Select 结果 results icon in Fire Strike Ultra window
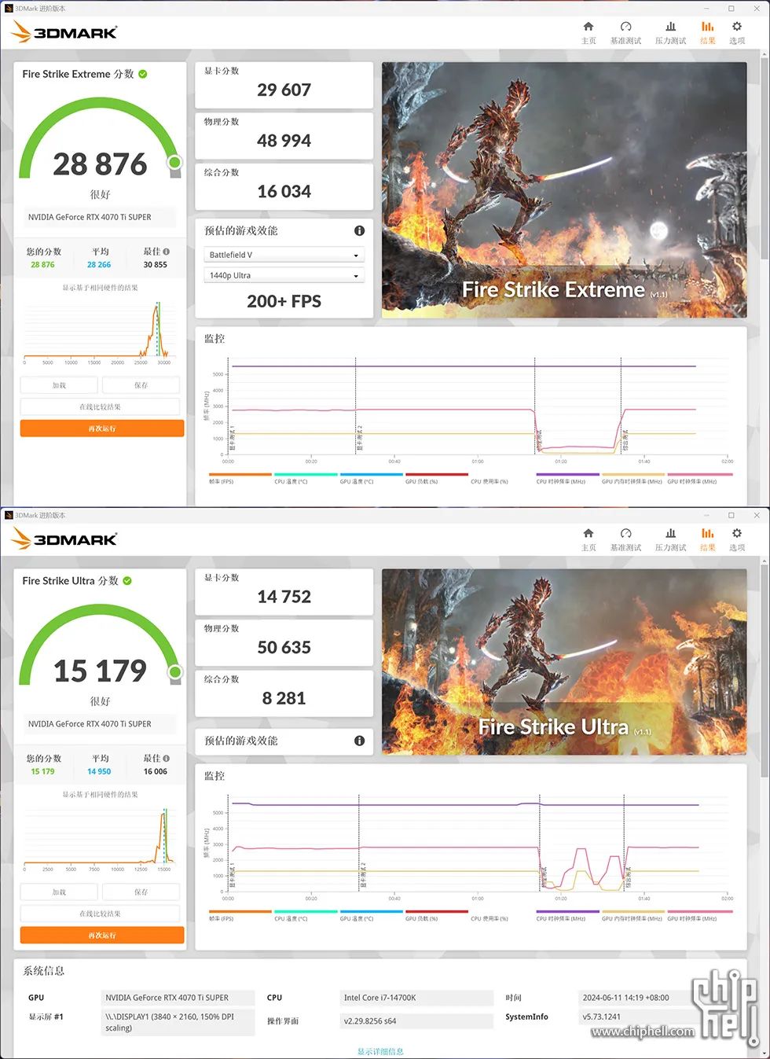The image size is (770, 1059). point(708,539)
